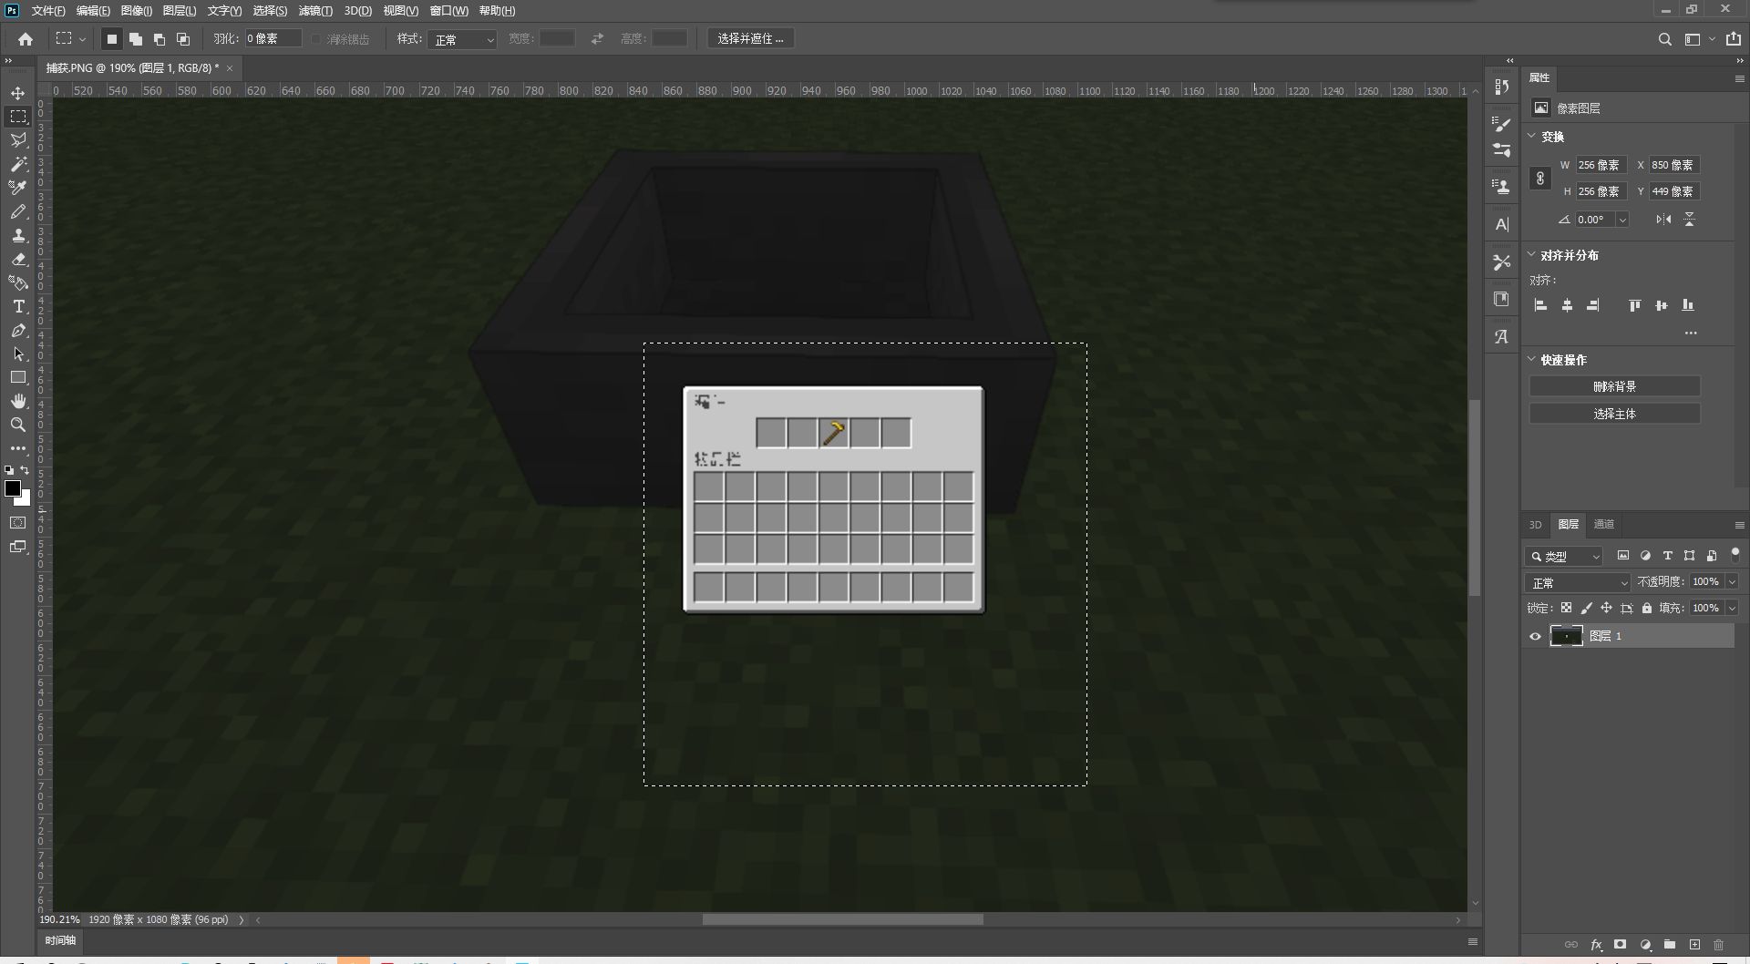Screen dimensions: 1750x964
Task: Open the Clone Source panel icon
Action: pos(1501,187)
